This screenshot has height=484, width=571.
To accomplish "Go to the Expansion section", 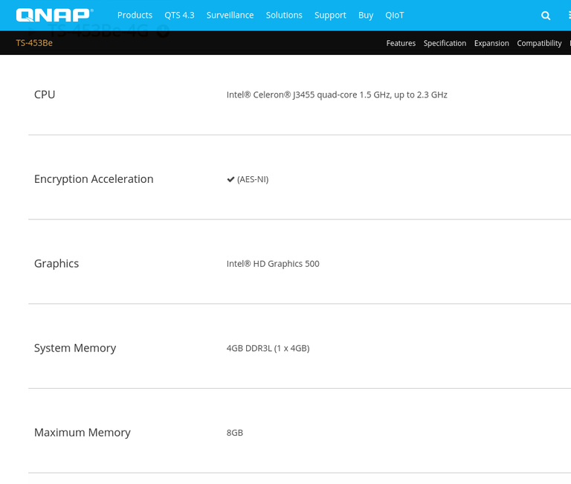I will [x=491, y=43].
